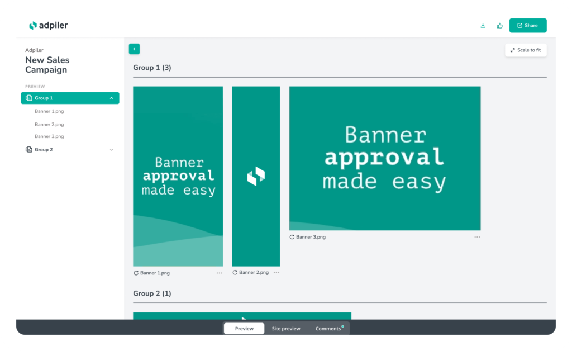The width and height of the screenshot is (572, 351).
Task: Open the three-dot menu for Banner 1.png
Action: [220, 273]
